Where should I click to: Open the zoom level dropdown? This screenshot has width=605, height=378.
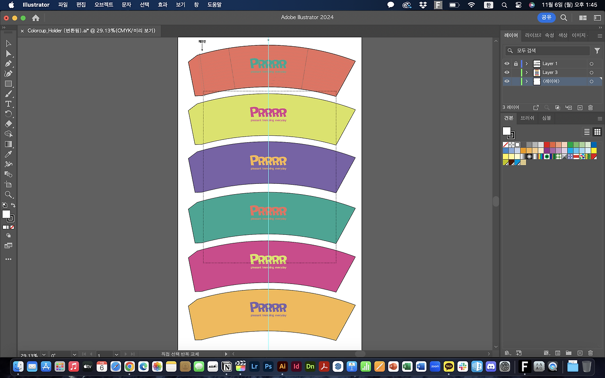click(44, 354)
